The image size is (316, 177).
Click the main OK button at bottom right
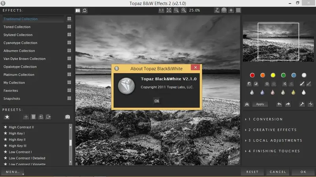click(303, 172)
